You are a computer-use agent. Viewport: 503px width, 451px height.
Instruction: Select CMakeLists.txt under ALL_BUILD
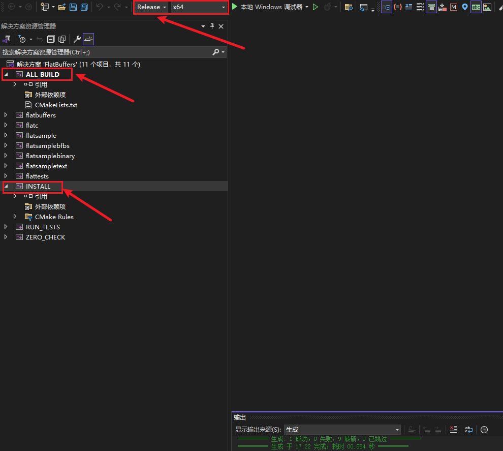(x=56, y=105)
